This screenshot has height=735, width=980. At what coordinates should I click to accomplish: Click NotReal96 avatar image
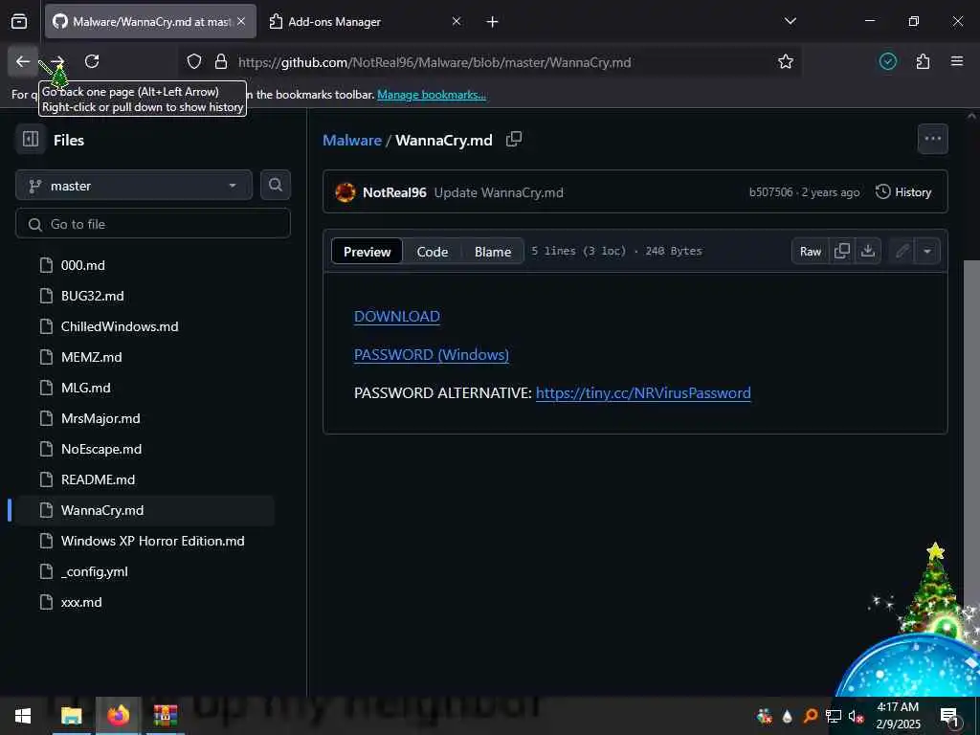click(345, 191)
